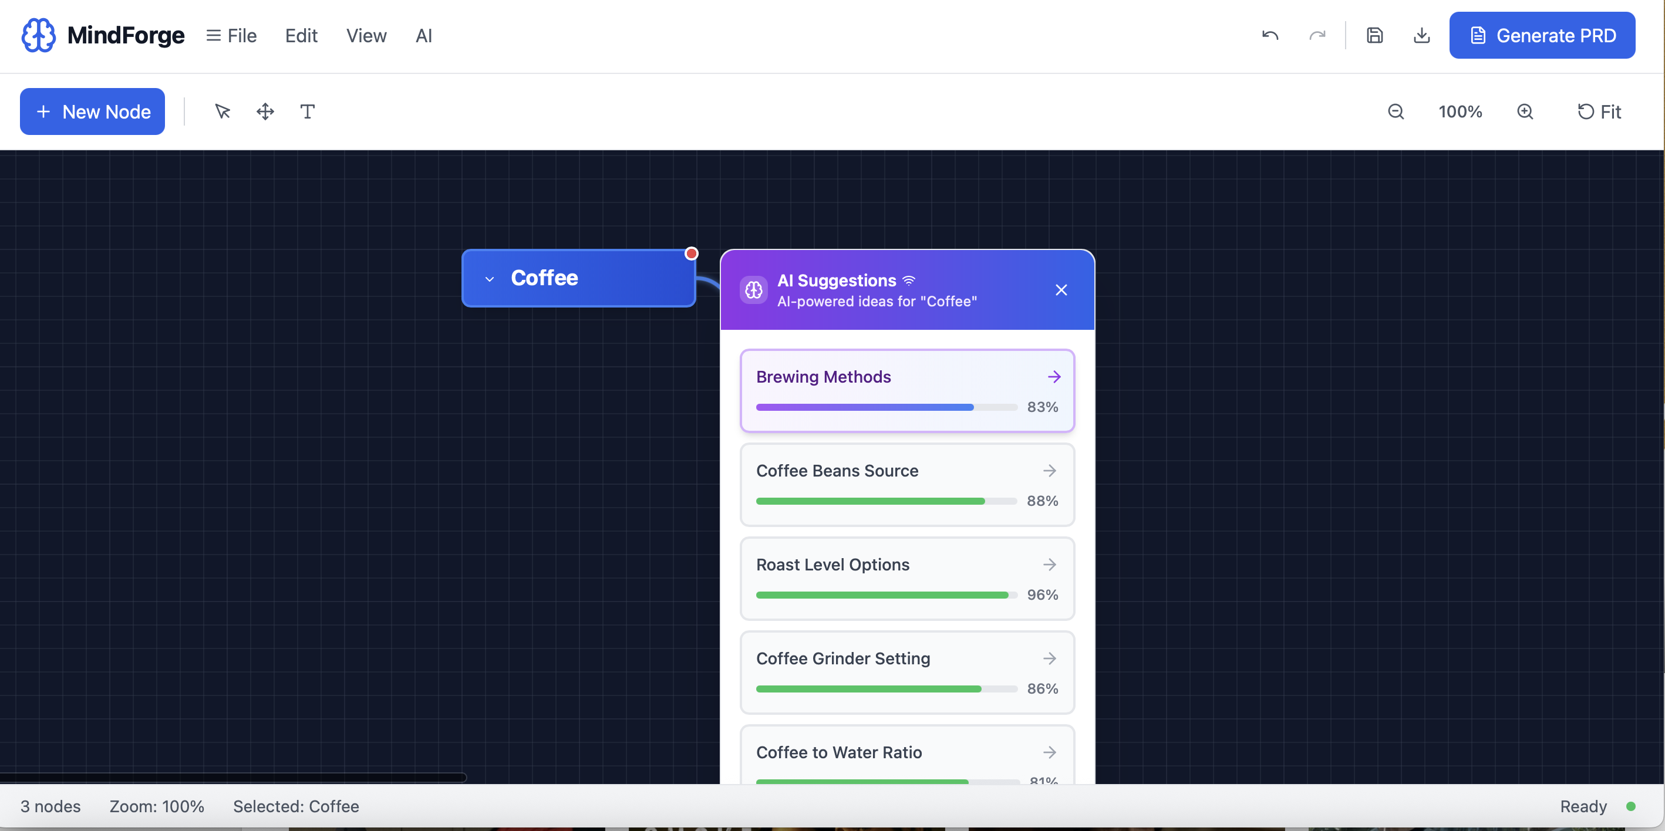Click Fit to reset canvas view
The height and width of the screenshot is (831, 1665).
pyautogui.click(x=1600, y=111)
